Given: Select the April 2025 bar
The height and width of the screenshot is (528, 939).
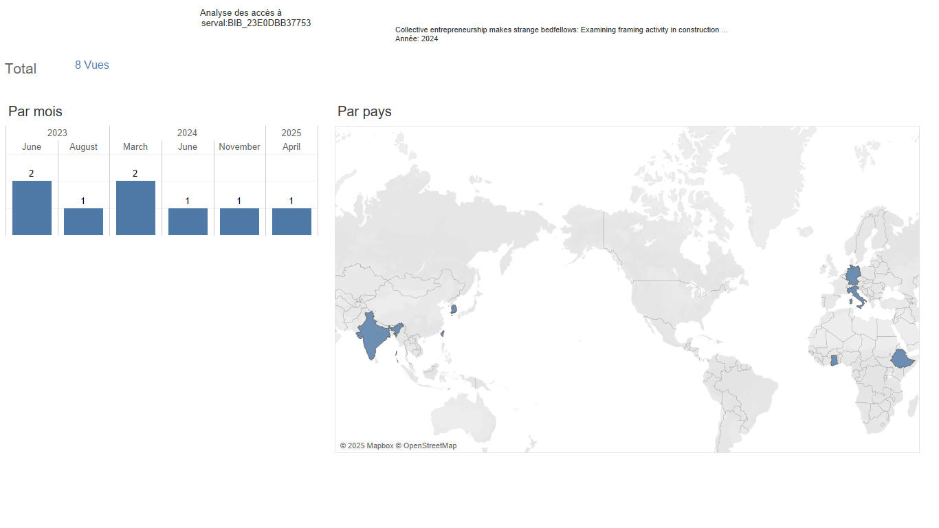Looking at the screenshot, I should click(291, 221).
